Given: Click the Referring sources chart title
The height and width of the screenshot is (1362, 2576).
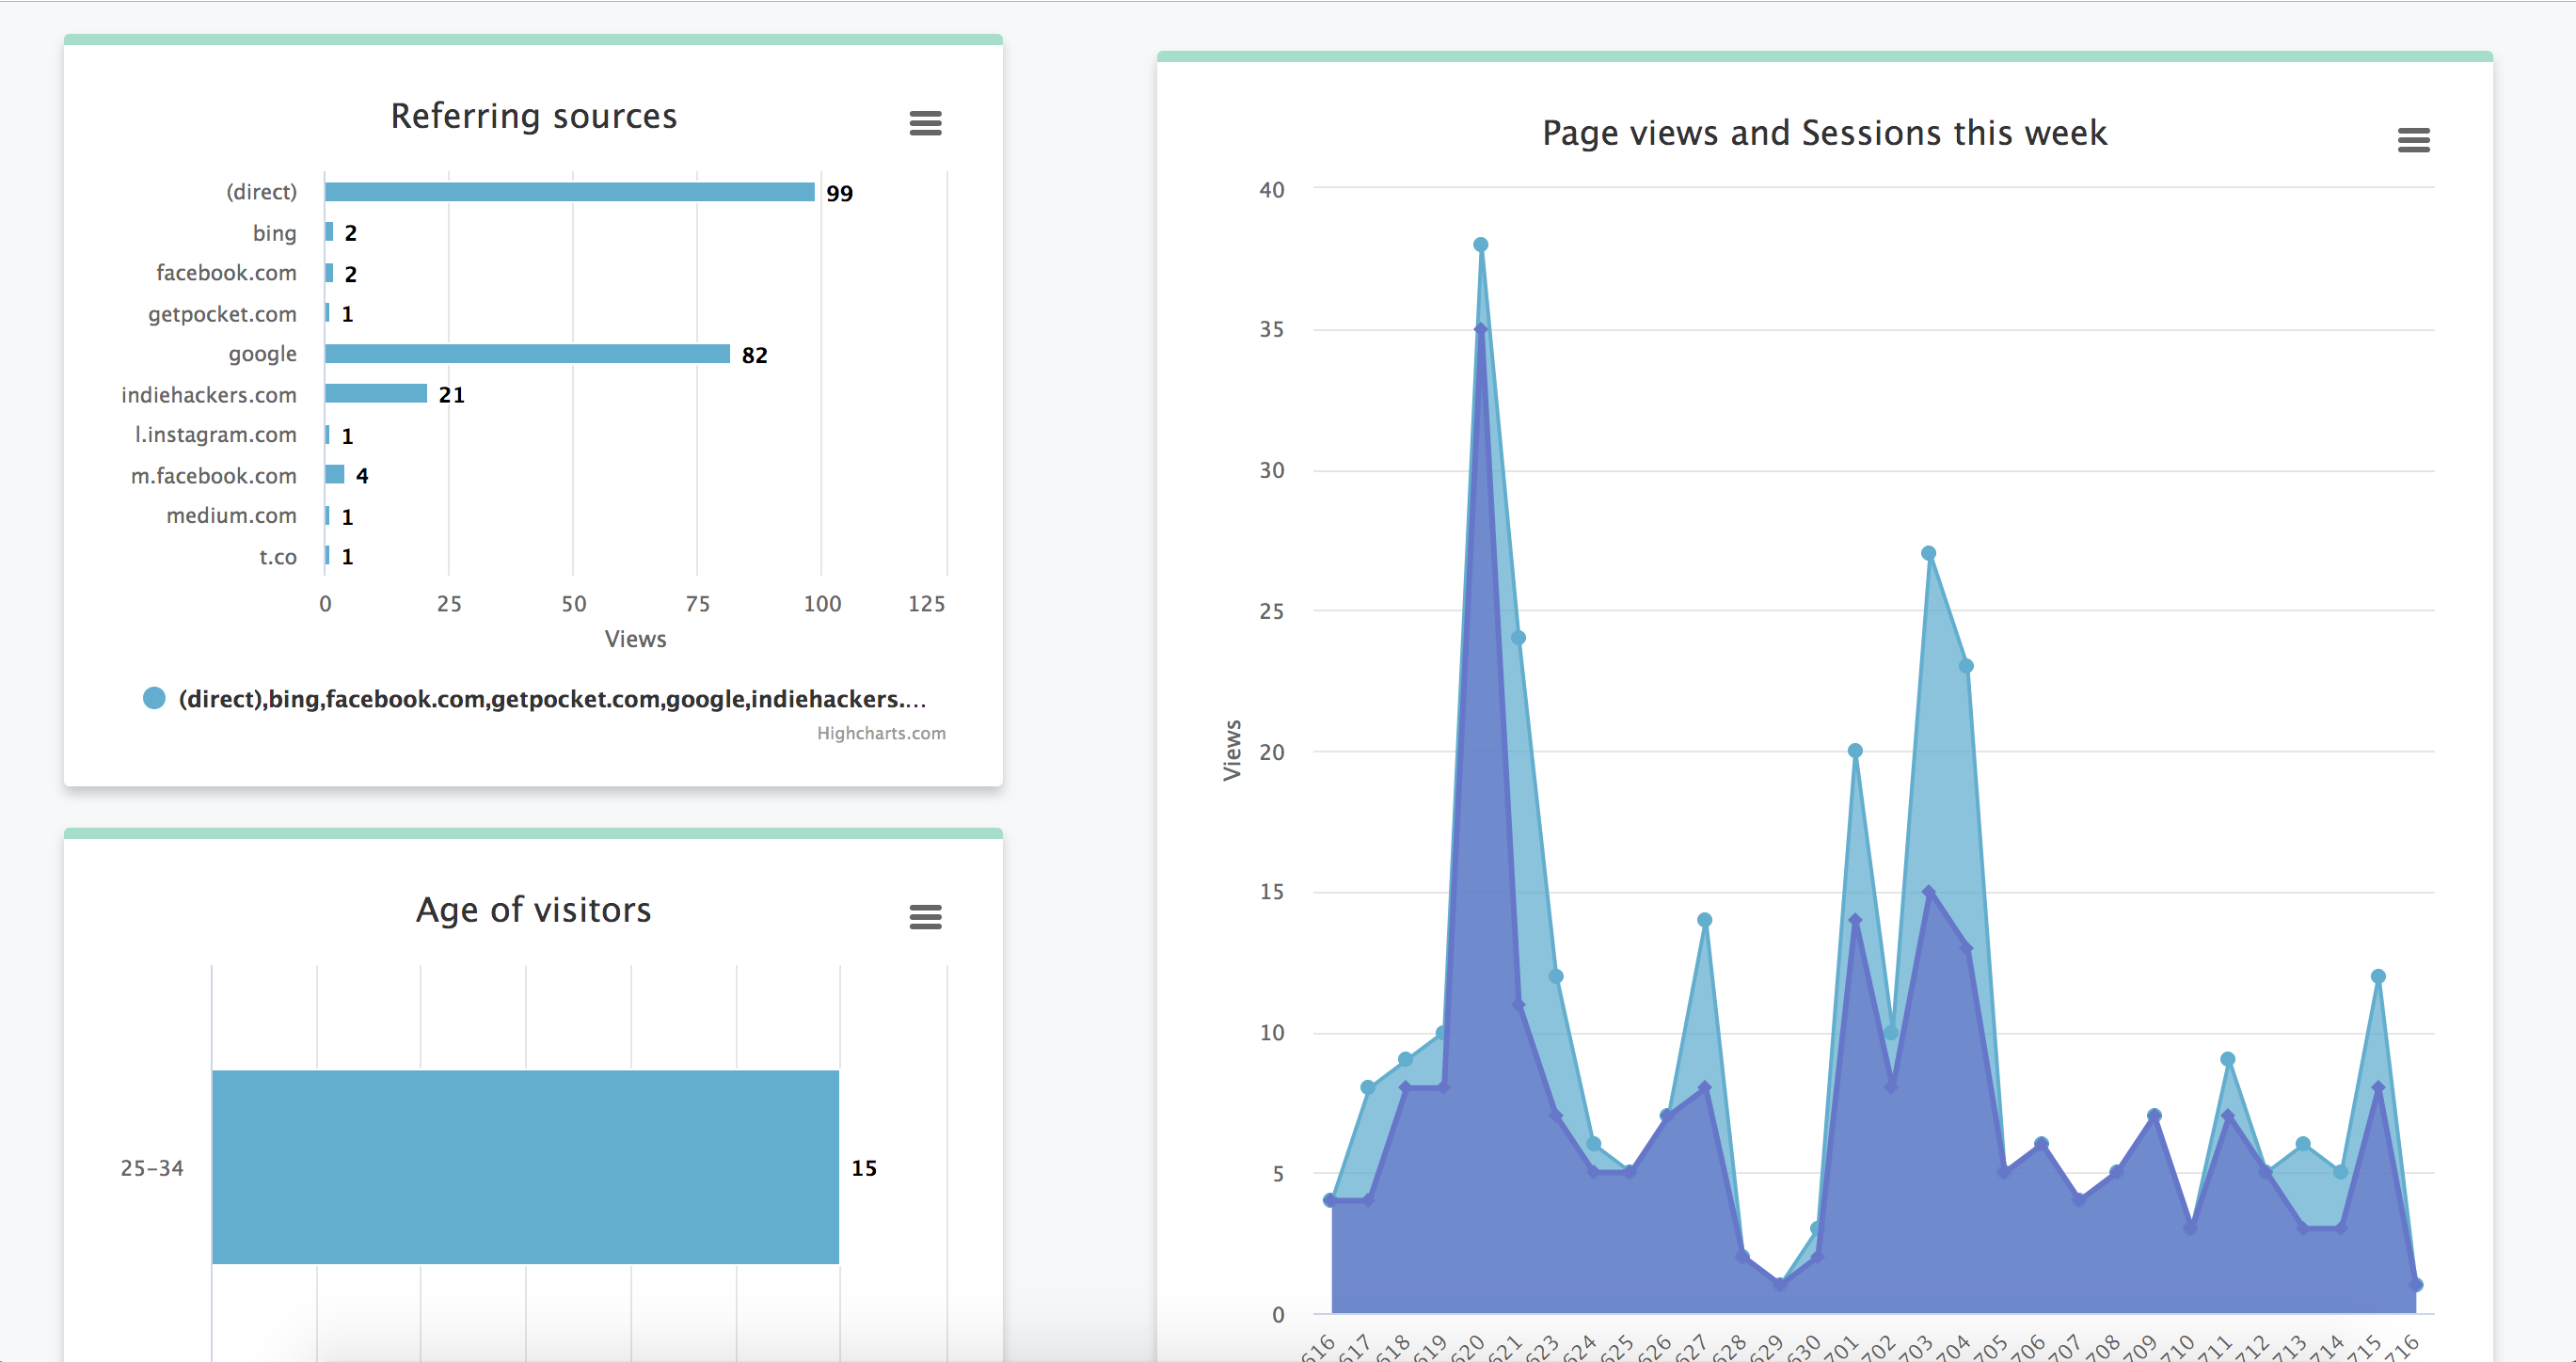Looking at the screenshot, I should (x=533, y=116).
